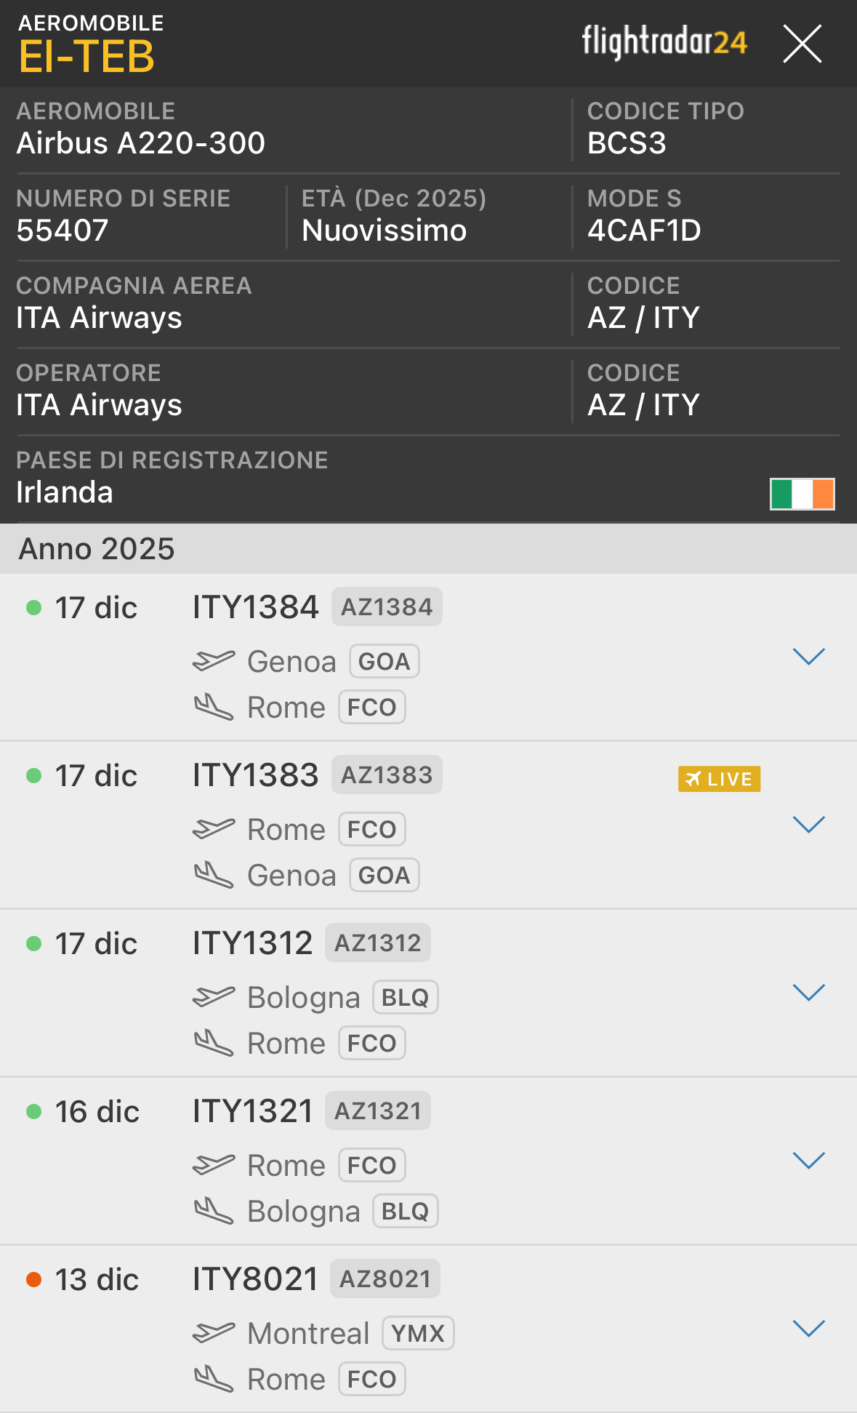Expand ITY1384 flight details chevron
Viewport: 857px width, 1413px height.
click(x=808, y=657)
